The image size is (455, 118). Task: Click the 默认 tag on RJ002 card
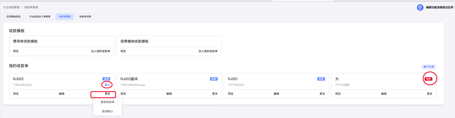pyautogui.click(x=107, y=85)
